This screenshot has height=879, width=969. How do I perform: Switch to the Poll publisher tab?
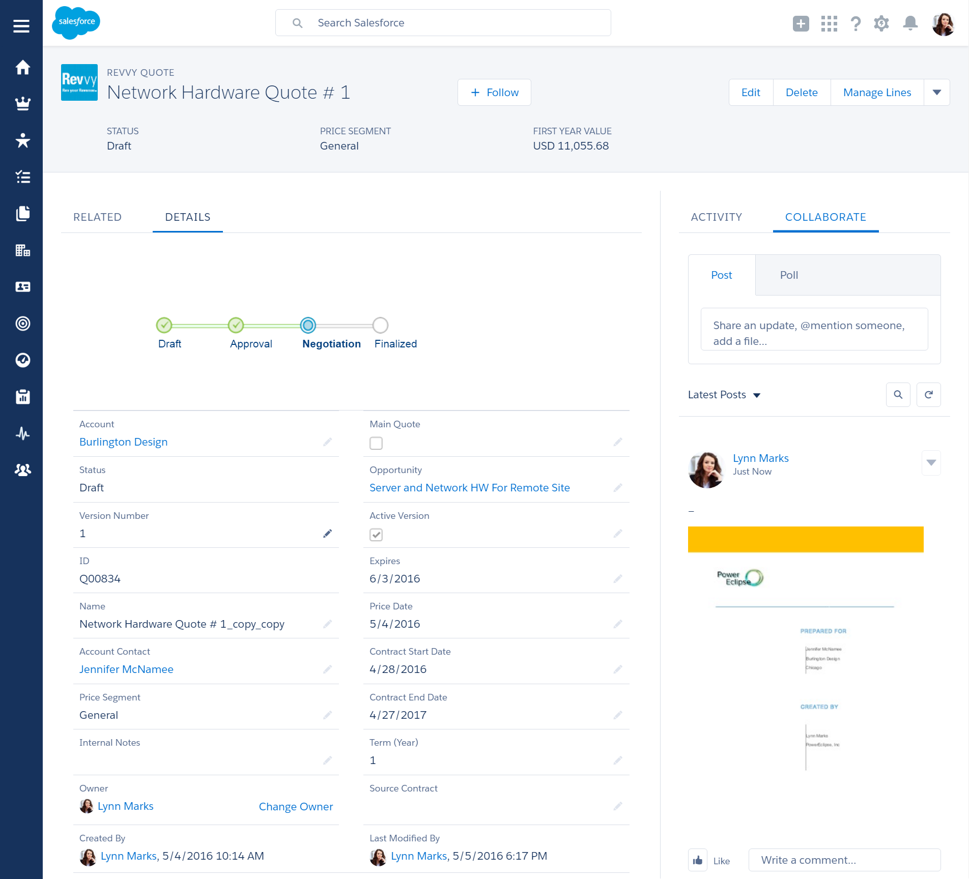789,275
